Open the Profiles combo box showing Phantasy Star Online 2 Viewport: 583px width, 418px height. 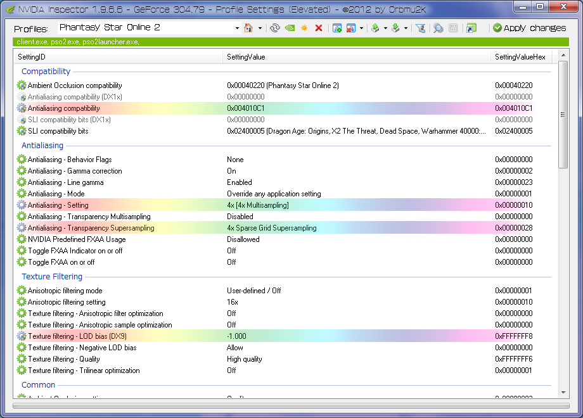(149, 28)
